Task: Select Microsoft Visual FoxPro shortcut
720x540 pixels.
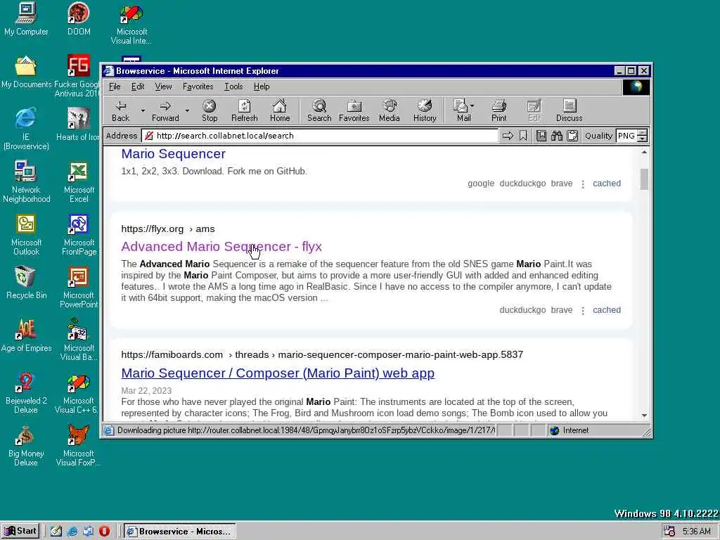Action: [x=79, y=446]
